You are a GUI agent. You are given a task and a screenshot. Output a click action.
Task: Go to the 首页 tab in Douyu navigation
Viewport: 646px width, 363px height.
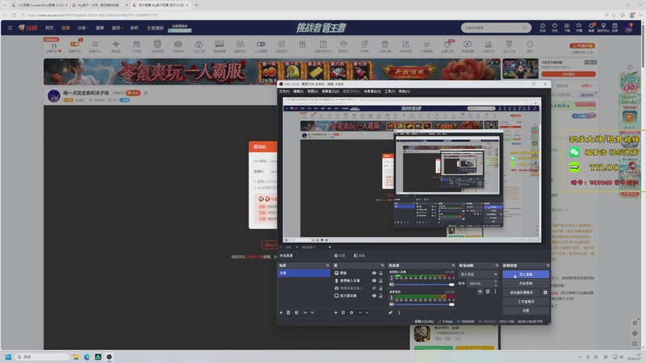[49, 28]
